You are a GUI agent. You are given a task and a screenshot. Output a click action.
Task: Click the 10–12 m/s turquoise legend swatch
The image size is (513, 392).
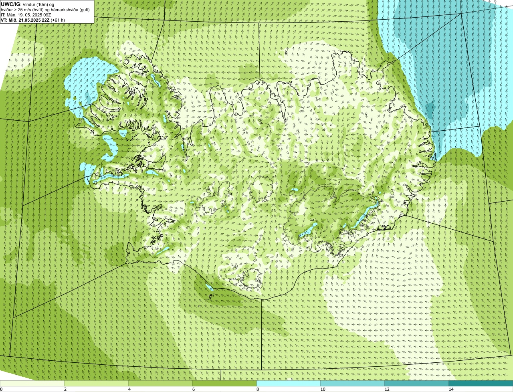353,383
